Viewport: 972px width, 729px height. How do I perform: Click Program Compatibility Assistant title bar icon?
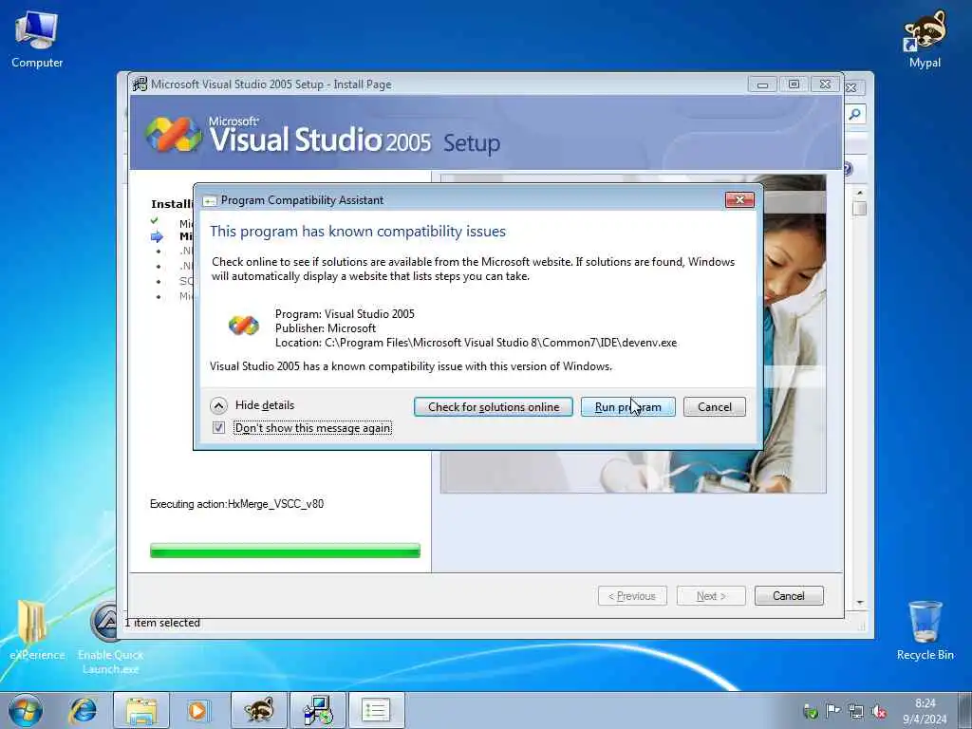point(210,200)
